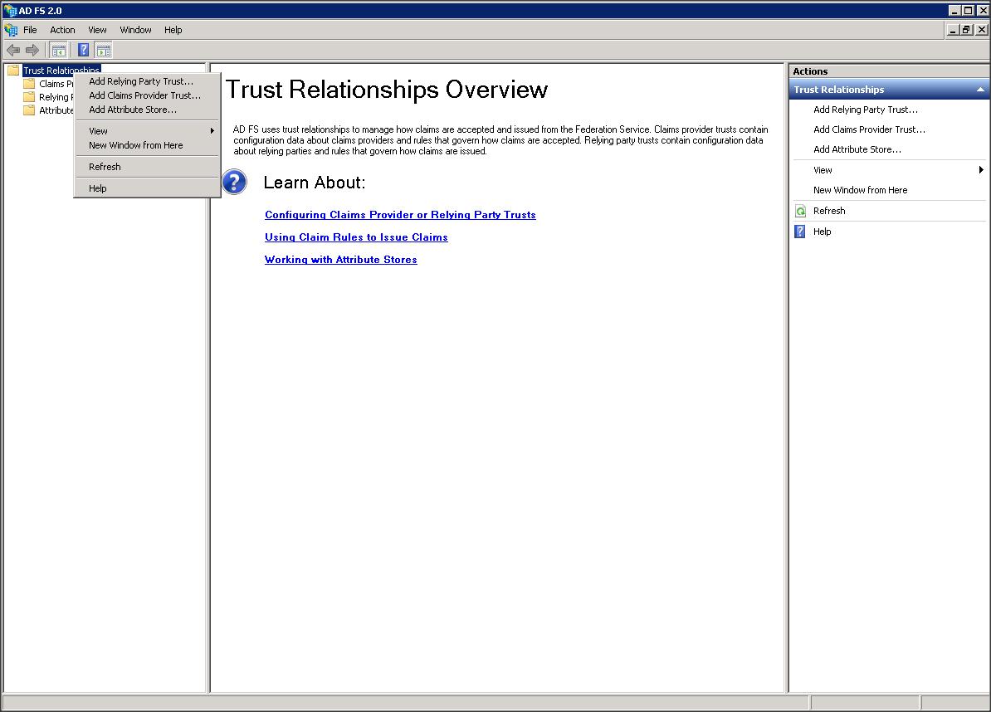Choose Add Attribute Store in context menu

[147, 110]
